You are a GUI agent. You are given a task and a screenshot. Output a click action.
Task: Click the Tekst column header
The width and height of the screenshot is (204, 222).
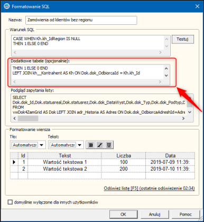click(x=64, y=156)
